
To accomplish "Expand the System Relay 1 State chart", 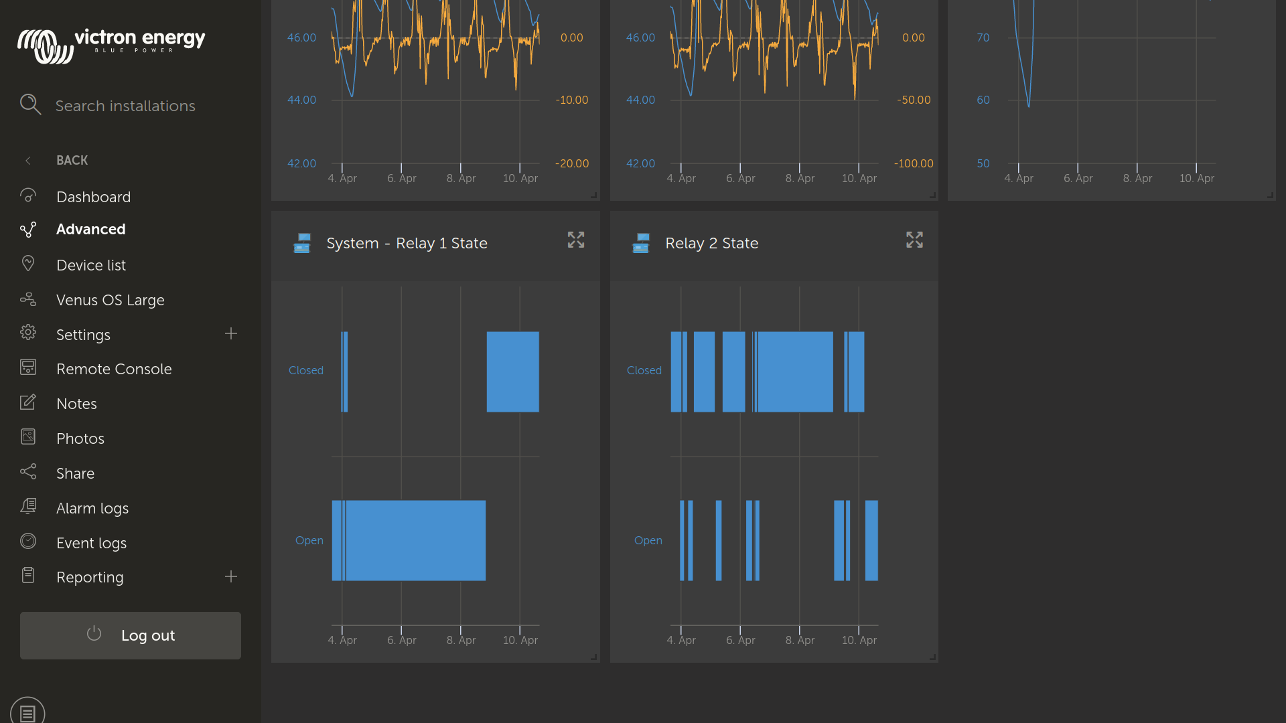I will tap(575, 239).
